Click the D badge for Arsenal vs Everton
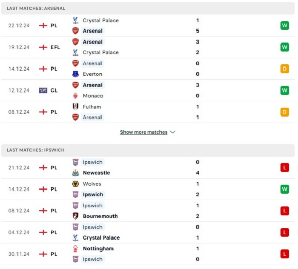Image resolution: width=298 pixels, height=269 pixels. tap(284, 69)
